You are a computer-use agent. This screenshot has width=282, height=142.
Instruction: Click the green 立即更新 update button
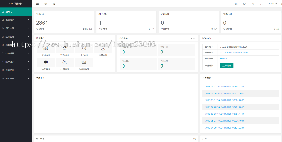click(227, 65)
